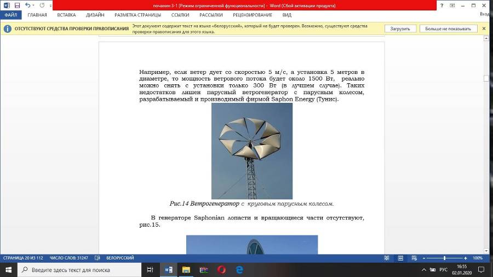Click the Word application icon in title bar
The height and width of the screenshot is (277, 493).
(7, 5)
